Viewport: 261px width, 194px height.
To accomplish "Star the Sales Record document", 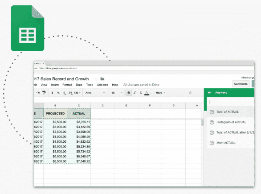I will click(96, 79).
